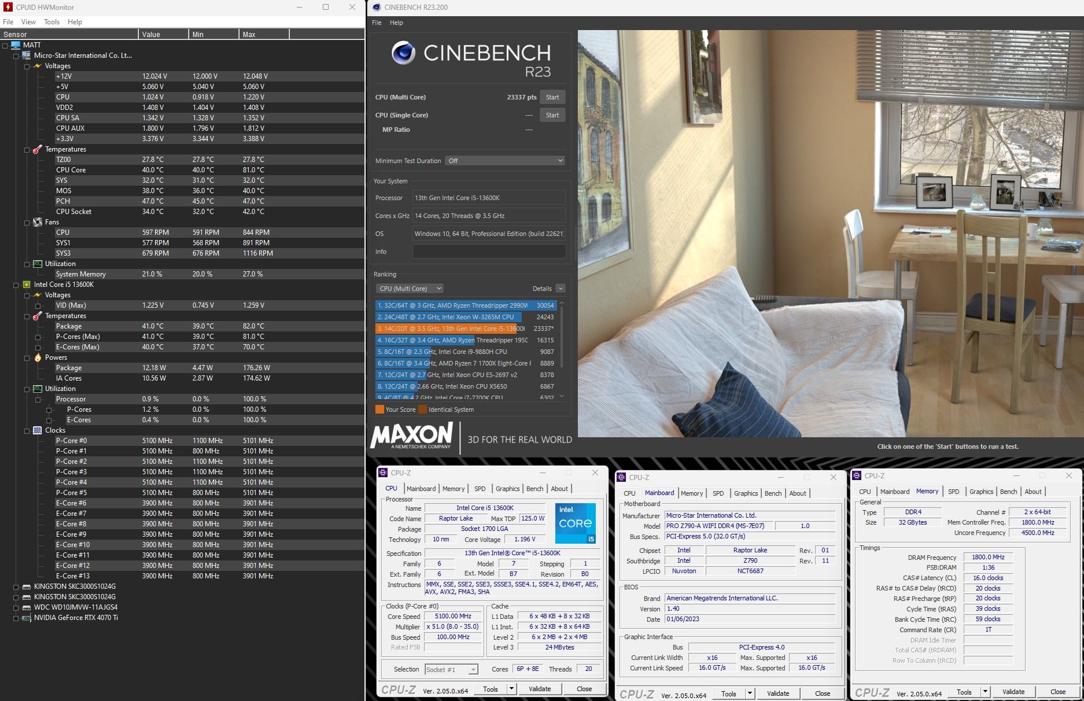1084x701 pixels.
Task: Select the System Memory utilization row
Action: click(182, 274)
